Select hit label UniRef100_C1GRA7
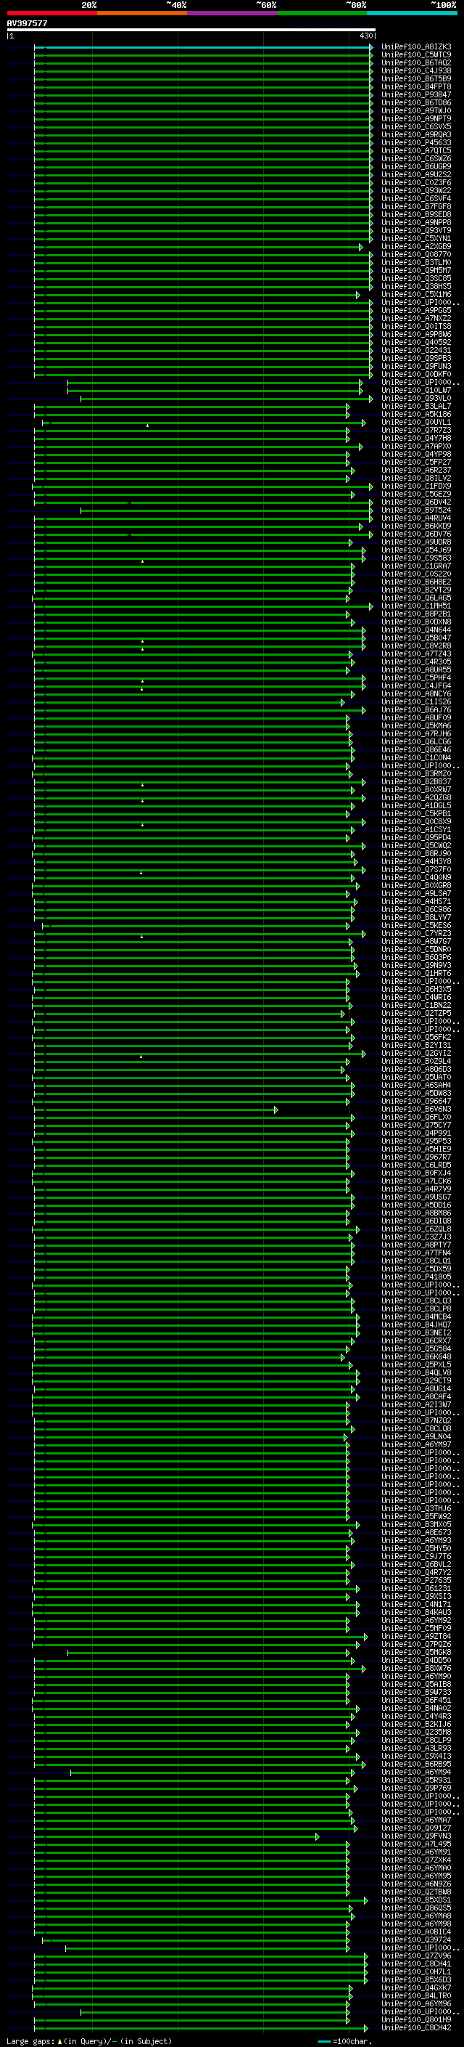 click(416, 566)
